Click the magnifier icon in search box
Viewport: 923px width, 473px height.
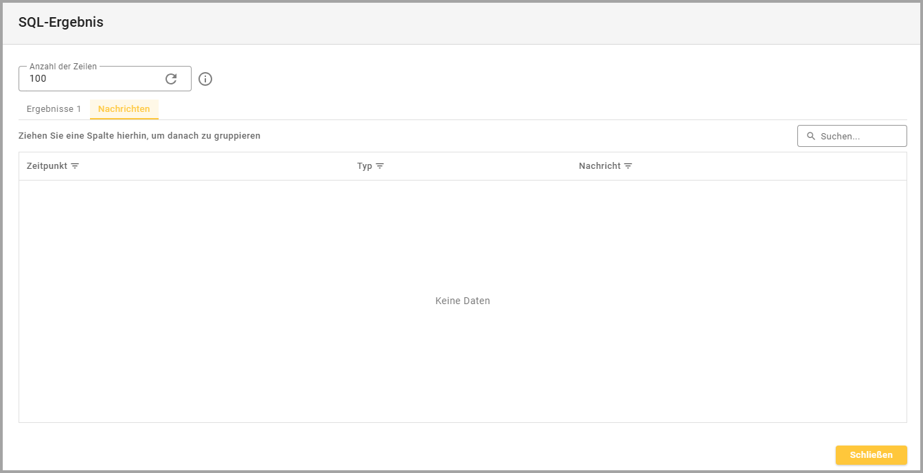tap(811, 136)
